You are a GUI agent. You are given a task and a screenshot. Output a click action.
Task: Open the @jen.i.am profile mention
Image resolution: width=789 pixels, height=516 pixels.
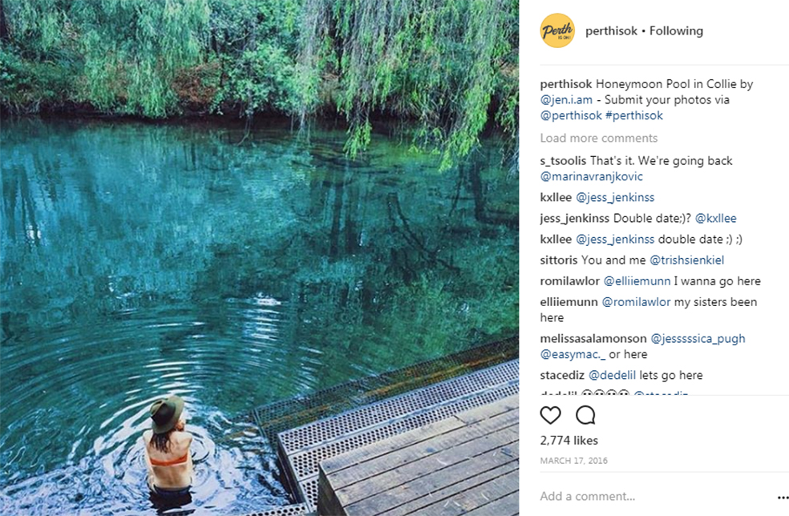click(567, 100)
